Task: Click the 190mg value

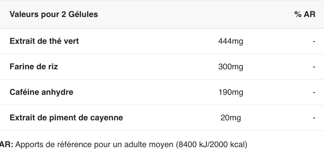Action: coord(231,92)
